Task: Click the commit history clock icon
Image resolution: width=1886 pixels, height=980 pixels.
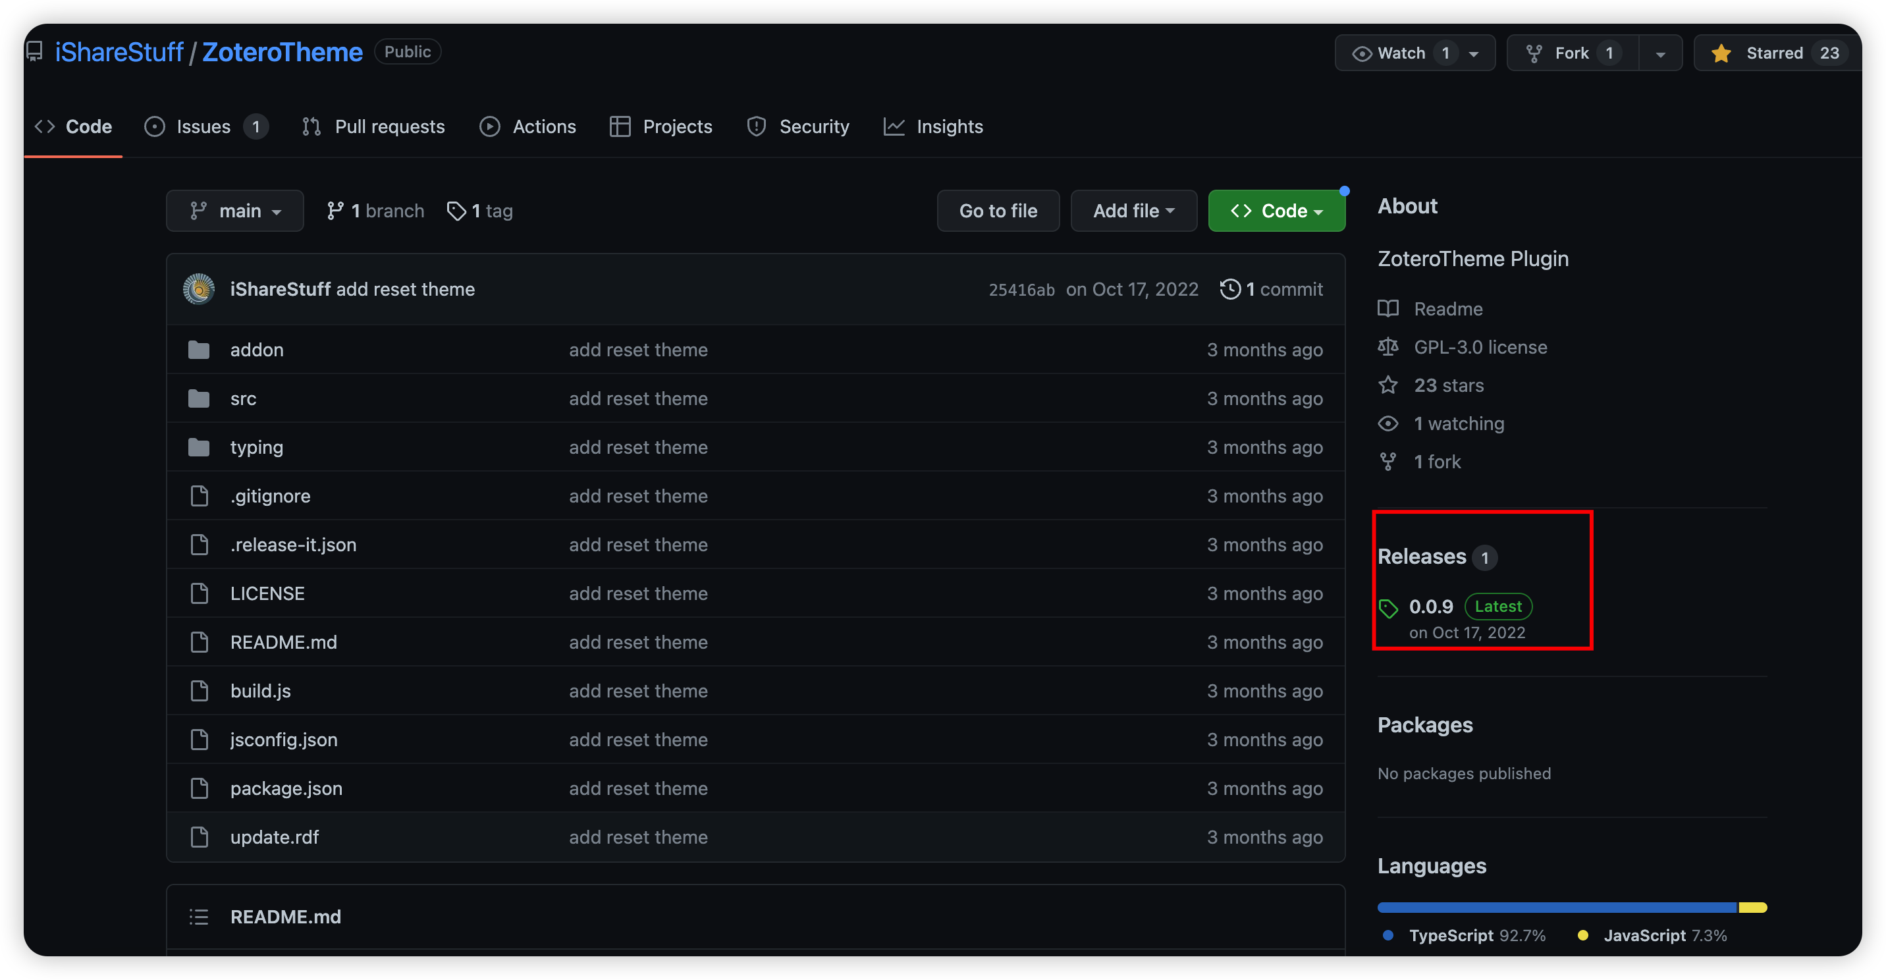Action: [x=1230, y=288]
